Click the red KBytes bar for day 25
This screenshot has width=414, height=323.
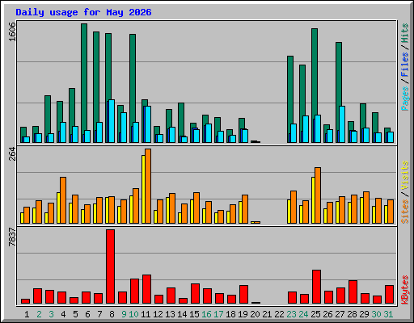(316, 287)
